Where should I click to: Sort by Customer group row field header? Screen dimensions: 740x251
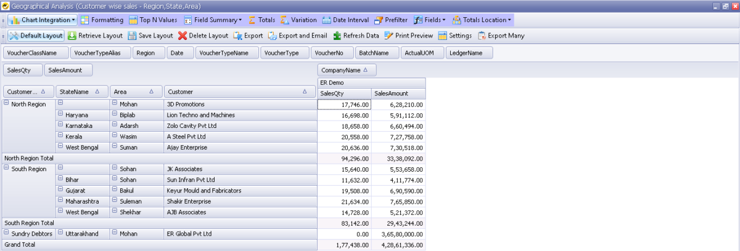click(28, 92)
